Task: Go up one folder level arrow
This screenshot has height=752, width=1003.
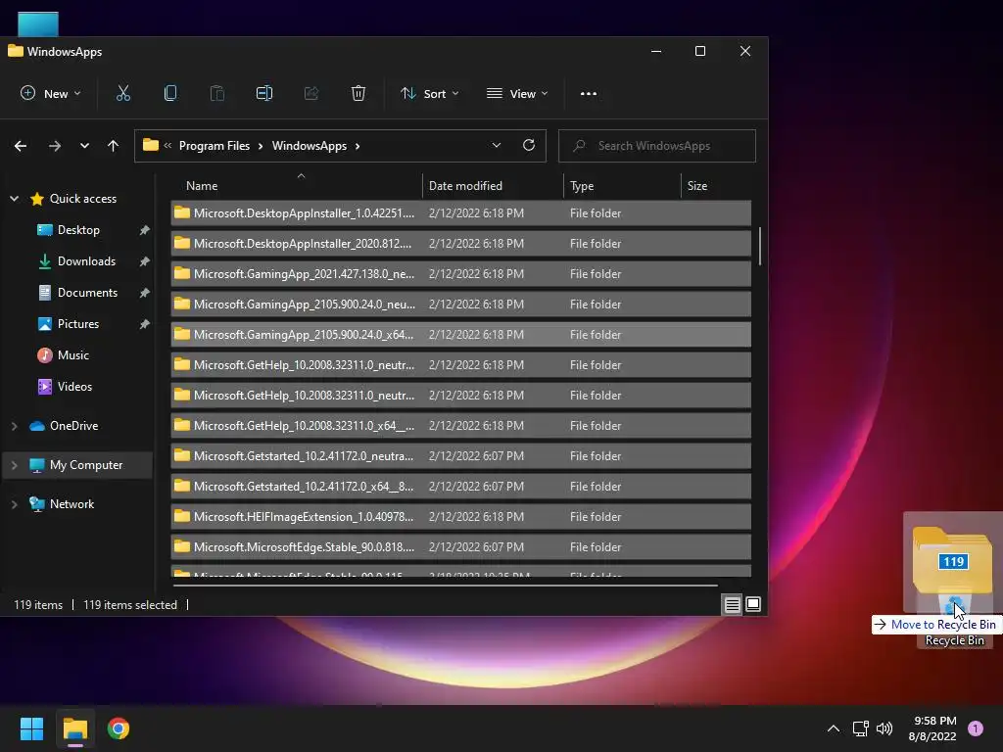Action: 114,146
